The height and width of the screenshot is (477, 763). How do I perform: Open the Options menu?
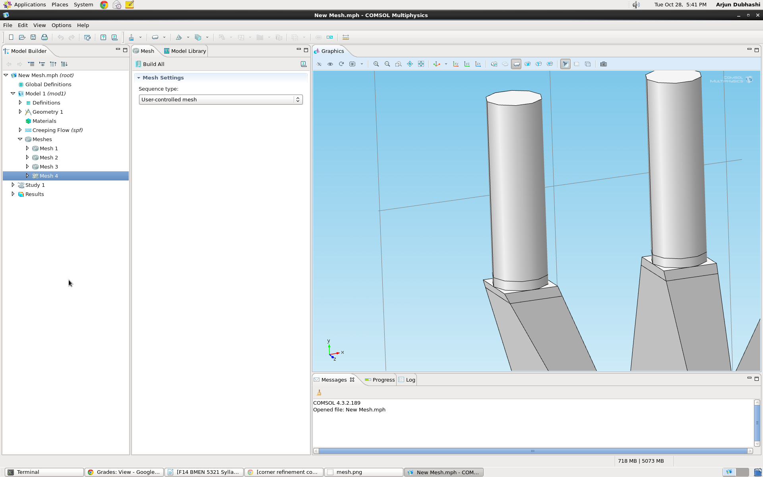(62, 25)
